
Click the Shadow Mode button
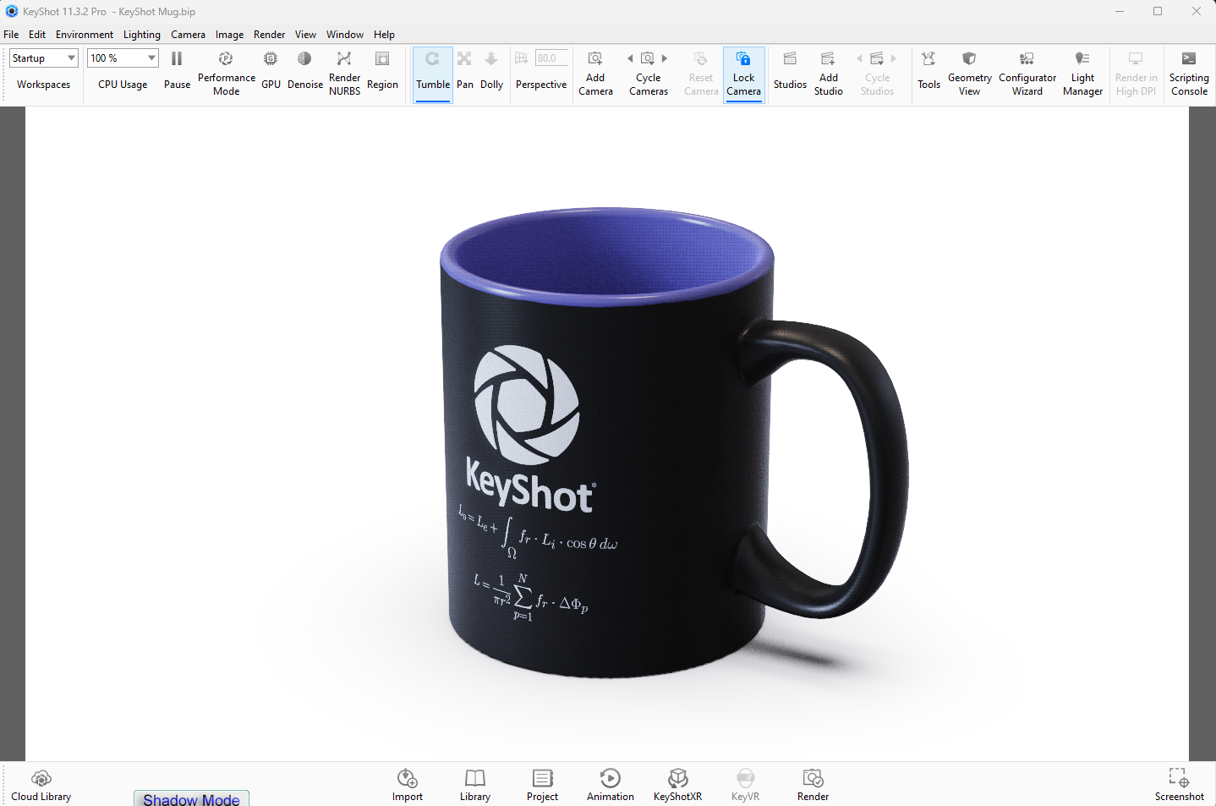[x=191, y=798]
